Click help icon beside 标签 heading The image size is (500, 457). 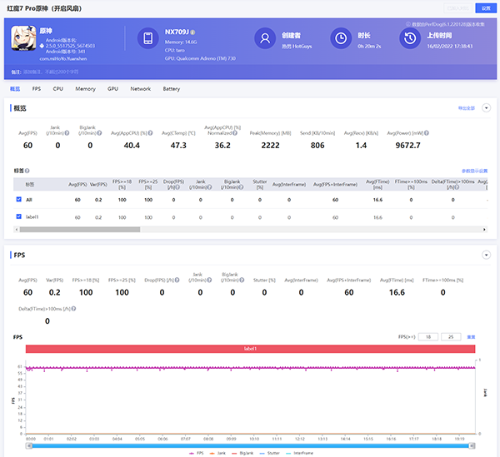click(27, 171)
